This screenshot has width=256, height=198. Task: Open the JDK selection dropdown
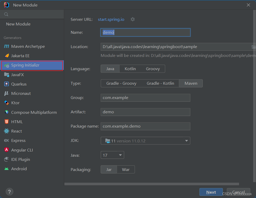145,140
